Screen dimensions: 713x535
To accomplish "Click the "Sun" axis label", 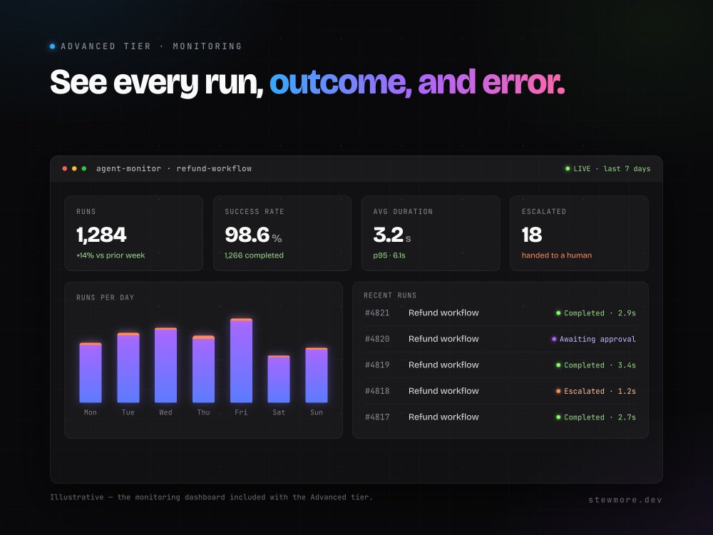I will point(317,412).
